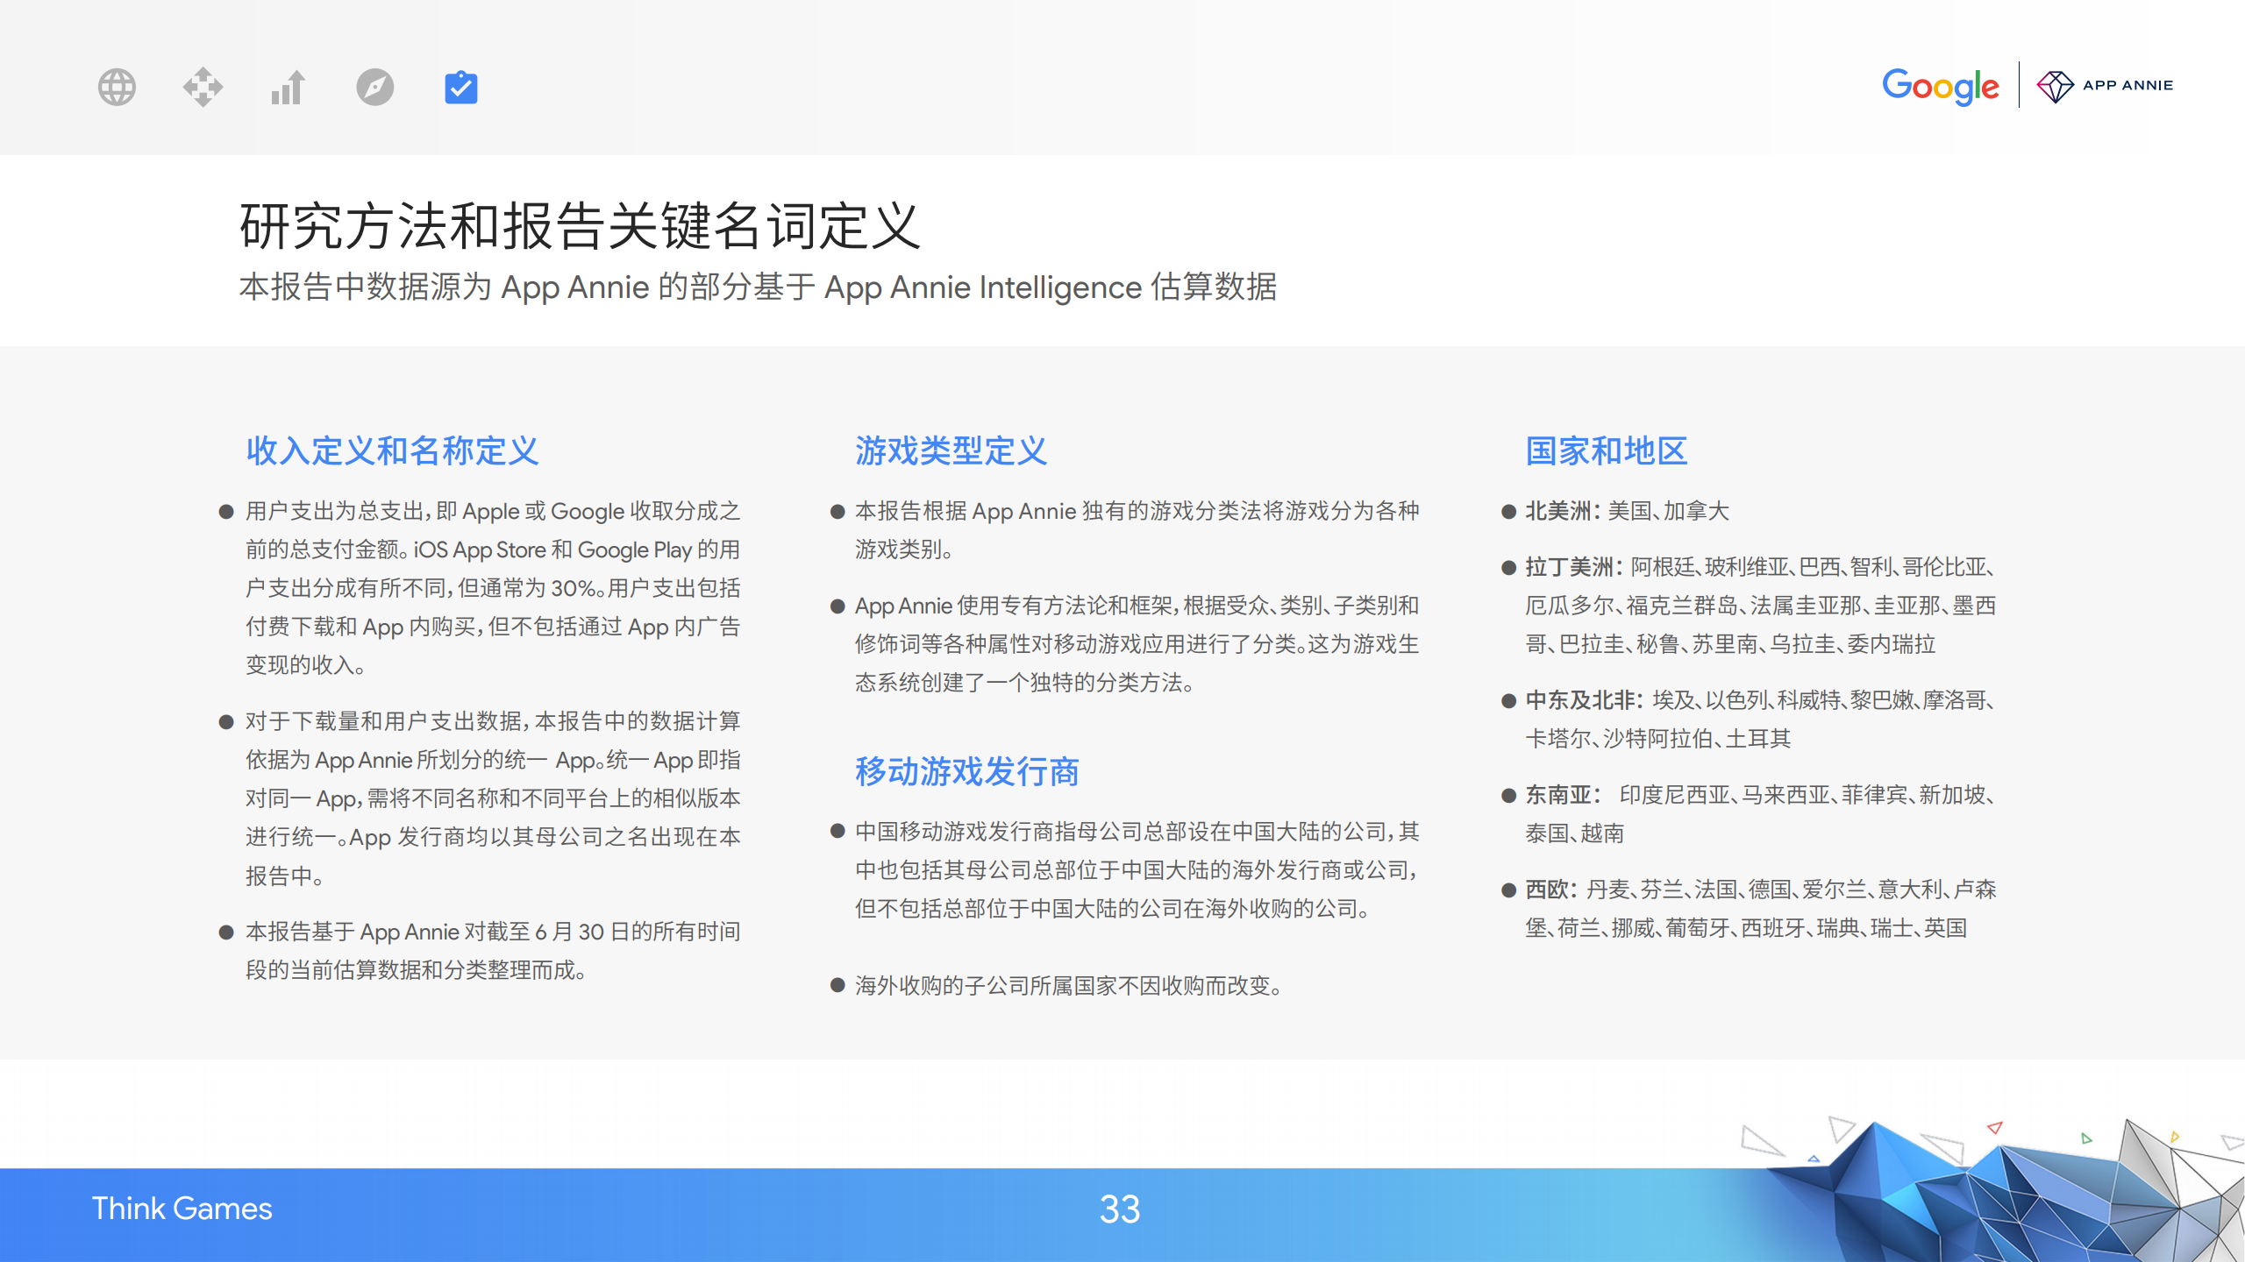Click the App Annie diamond logo
Viewport: 2245px width, 1262px height.
[2054, 86]
